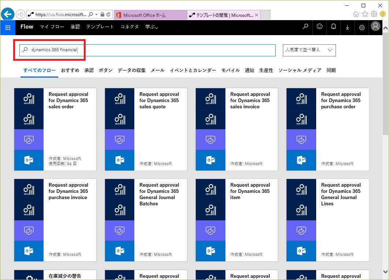Click the Flow brand link

coord(27,27)
